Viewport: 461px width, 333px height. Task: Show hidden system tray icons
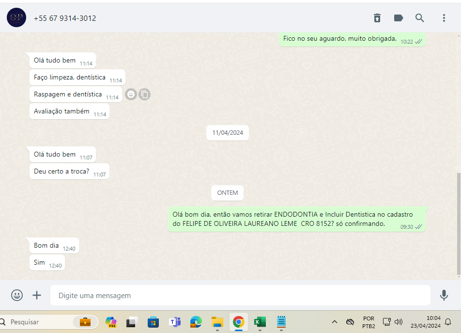[x=334, y=322]
